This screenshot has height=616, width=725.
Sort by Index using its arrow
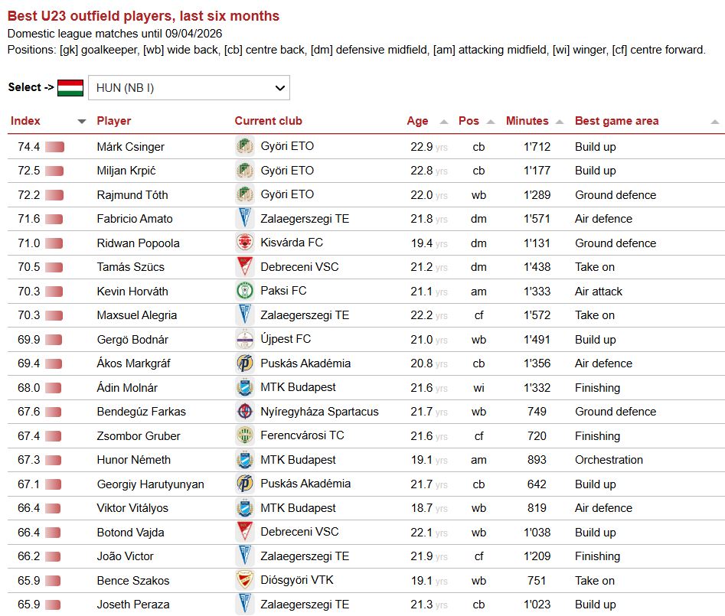[82, 122]
